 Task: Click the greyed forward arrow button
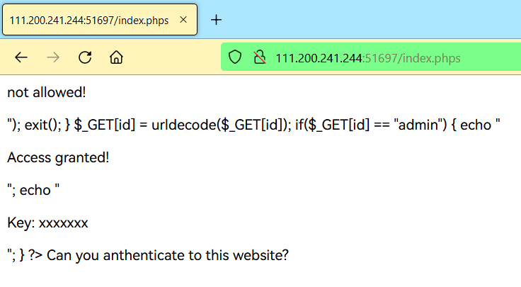53,57
